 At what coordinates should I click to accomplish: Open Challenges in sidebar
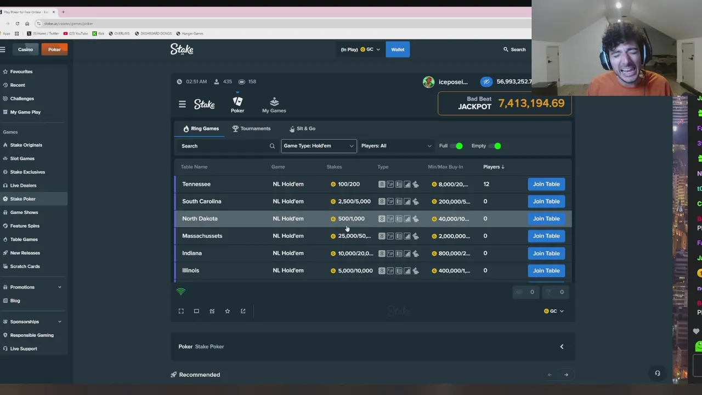(33, 99)
